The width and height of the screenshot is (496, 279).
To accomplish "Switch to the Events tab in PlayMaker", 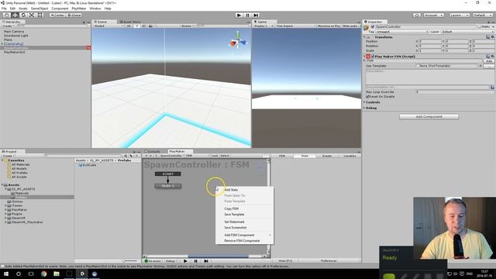I will pos(327,156).
